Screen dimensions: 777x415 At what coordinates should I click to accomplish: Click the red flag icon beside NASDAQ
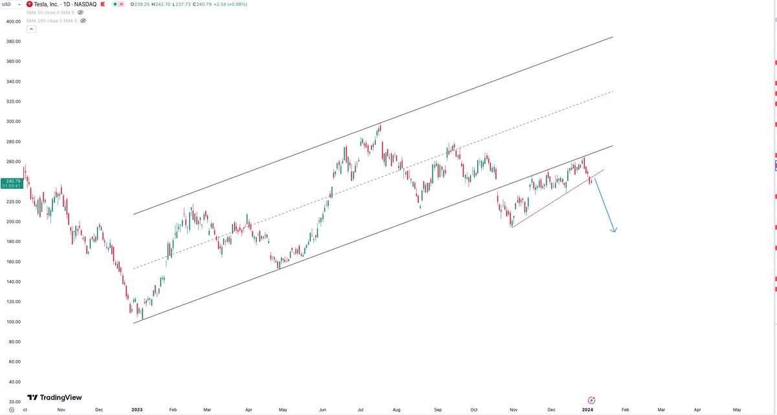[x=102, y=4]
